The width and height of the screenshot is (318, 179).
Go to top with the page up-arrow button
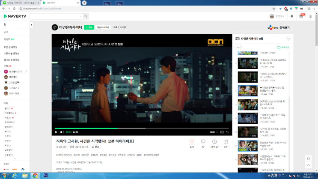[x=308, y=165]
